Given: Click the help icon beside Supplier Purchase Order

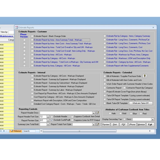Looking at the screenshot, I should 145,76.
